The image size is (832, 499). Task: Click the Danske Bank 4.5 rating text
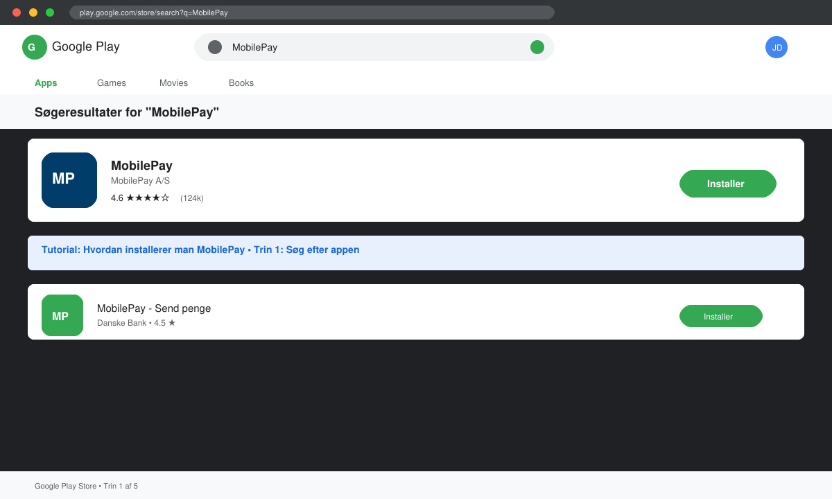137,323
